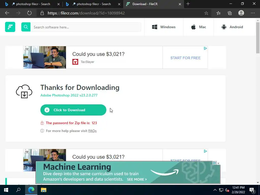The image size is (260, 195).
Task: Close the second photoshop filecr tab
Action: click(x=119, y=4)
